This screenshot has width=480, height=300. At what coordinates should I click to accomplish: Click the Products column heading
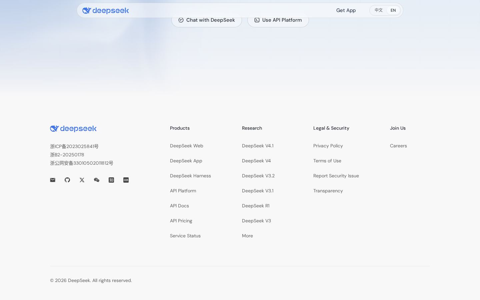(x=180, y=128)
